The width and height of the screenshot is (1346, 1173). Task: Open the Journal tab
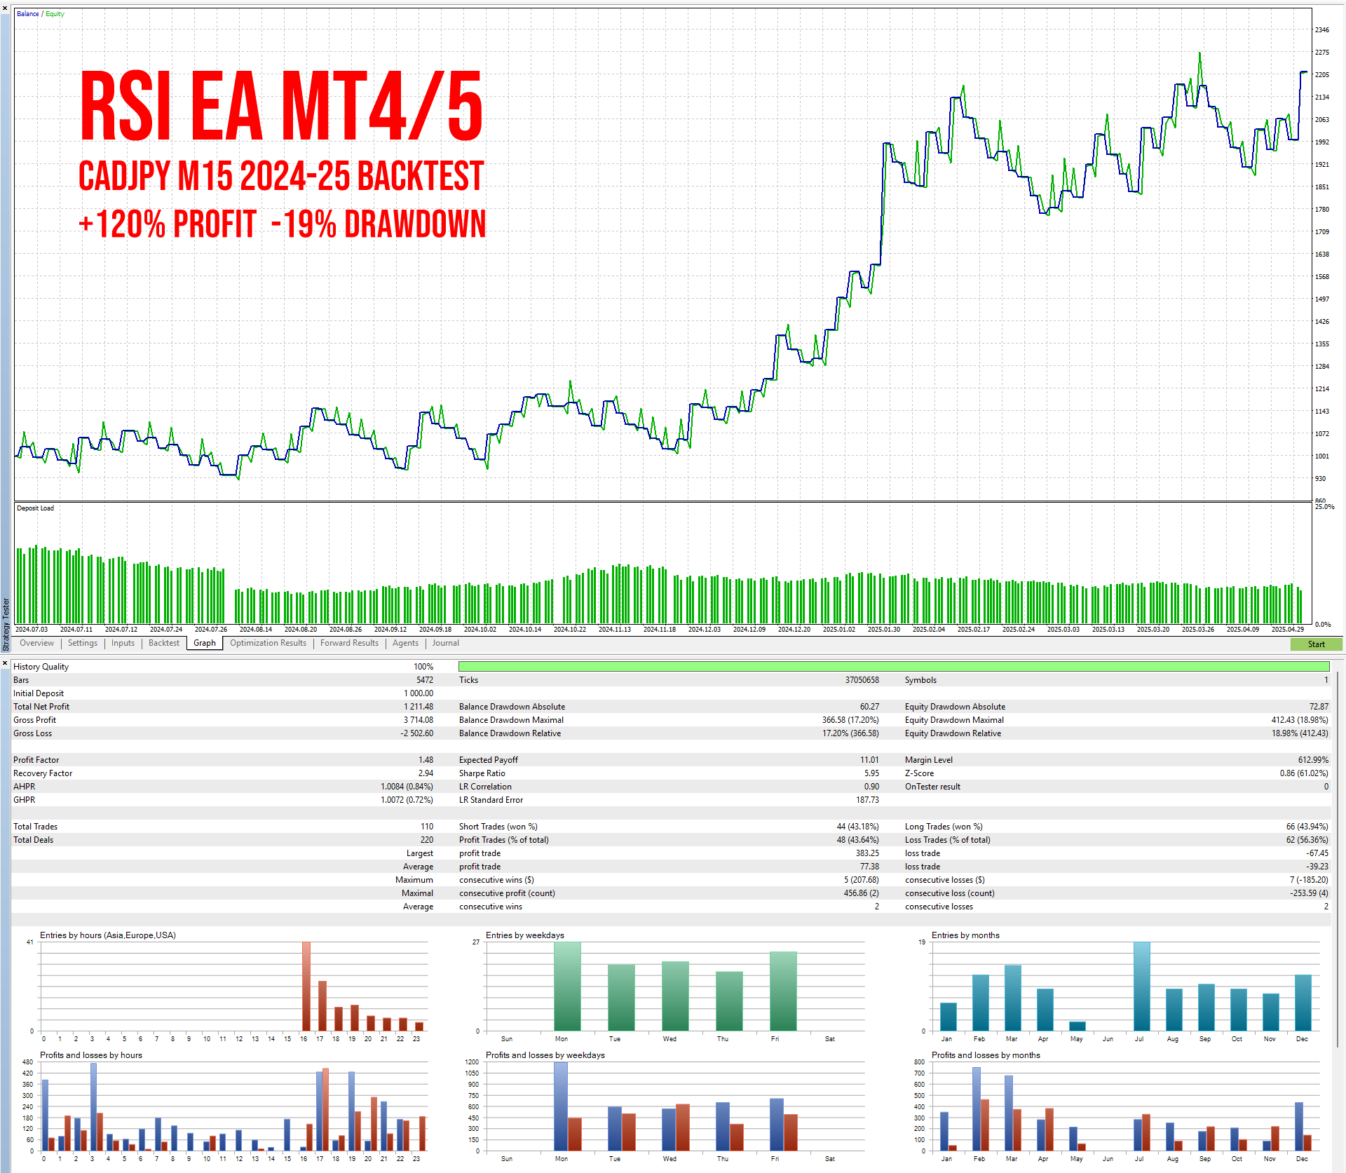(x=446, y=643)
